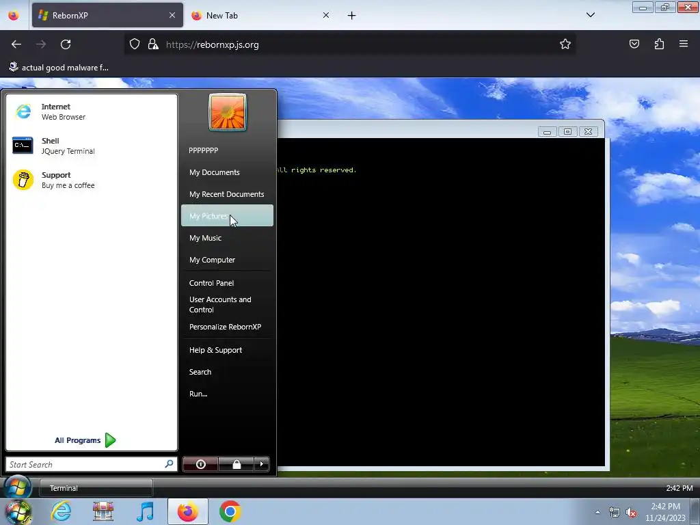The width and height of the screenshot is (700, 525).
Task: Open the store icon on host taskbar
Action: tap(103, 511)
